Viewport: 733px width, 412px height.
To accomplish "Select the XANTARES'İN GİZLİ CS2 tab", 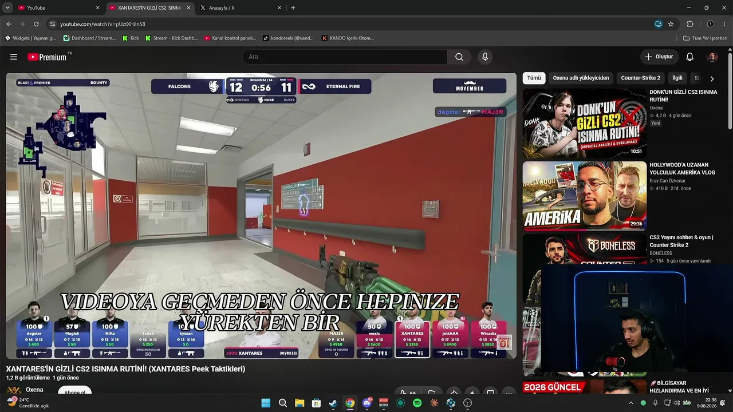I will pyautogui.click(x=150, y=8).
